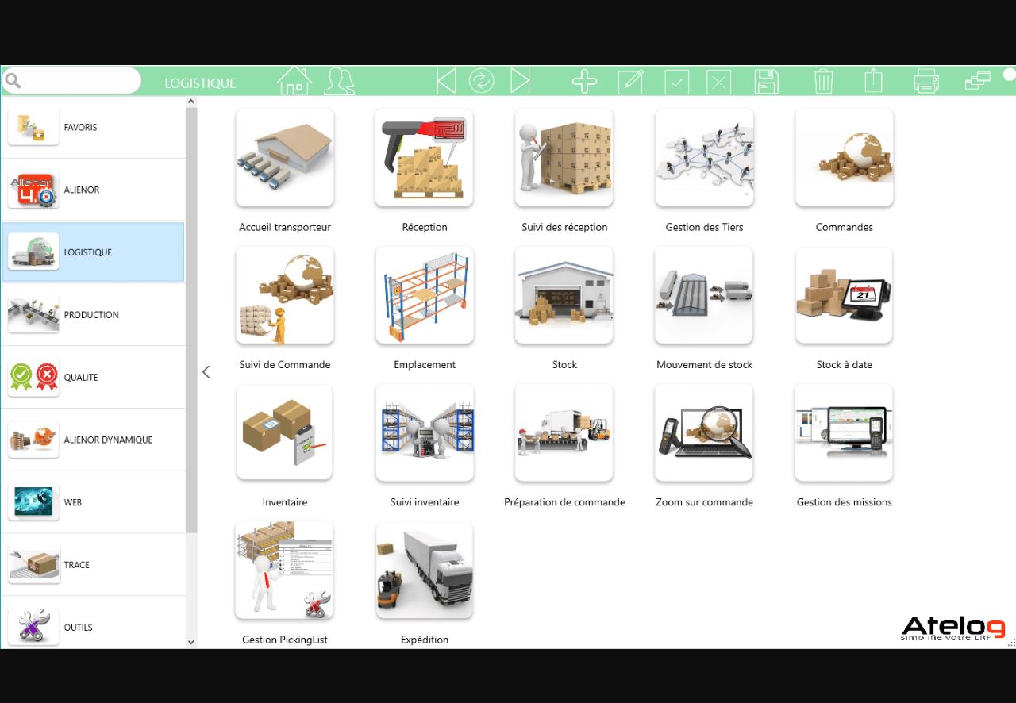Open the cascade windows icon on the far right
The height and width of the screenshot is (703, 1016).
[x=976, y=80]
